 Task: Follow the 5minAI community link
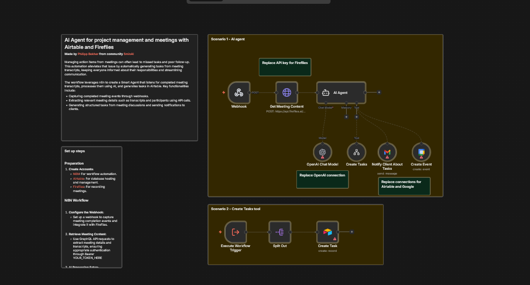point(129,54)
